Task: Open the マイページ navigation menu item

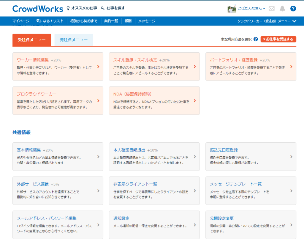Action: click(x=21, y=21)
